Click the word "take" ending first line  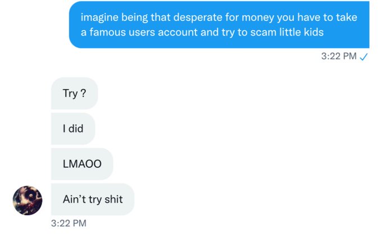tap(347, 17)
